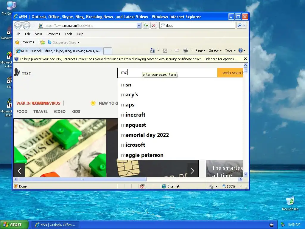Click the Favorites star button

(24, 42)
